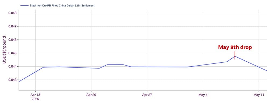Screen dimensions: 269x104
Task: Toggle the Steel Iron Ore legend entry
Action: 57,5
